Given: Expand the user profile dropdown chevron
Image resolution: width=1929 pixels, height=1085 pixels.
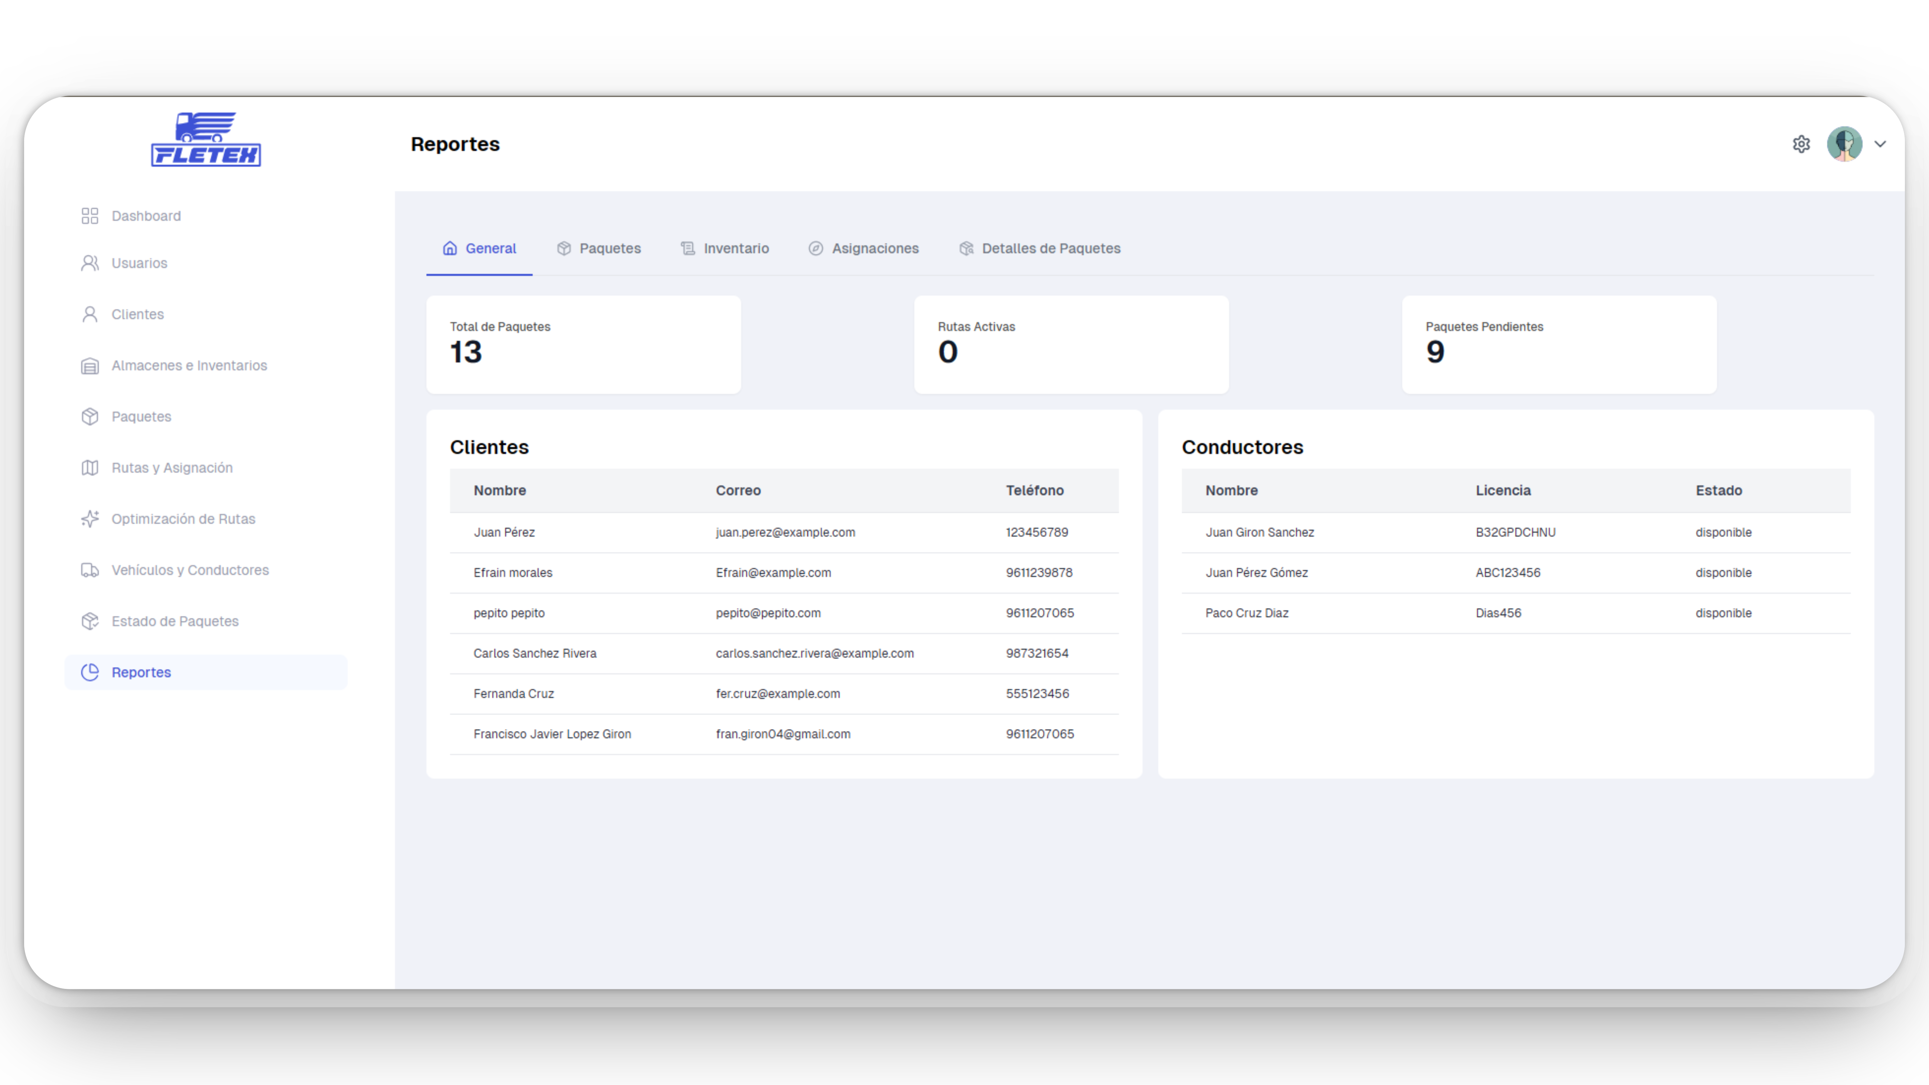Looking at the screenshot, I should [x=1880, y=144].
